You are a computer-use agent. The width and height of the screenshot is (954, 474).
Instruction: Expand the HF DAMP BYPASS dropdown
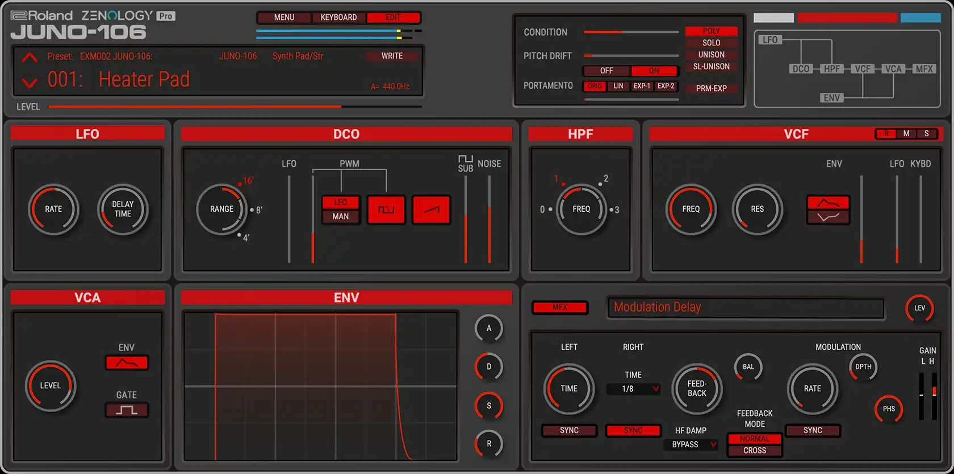[x=691, y=444]
